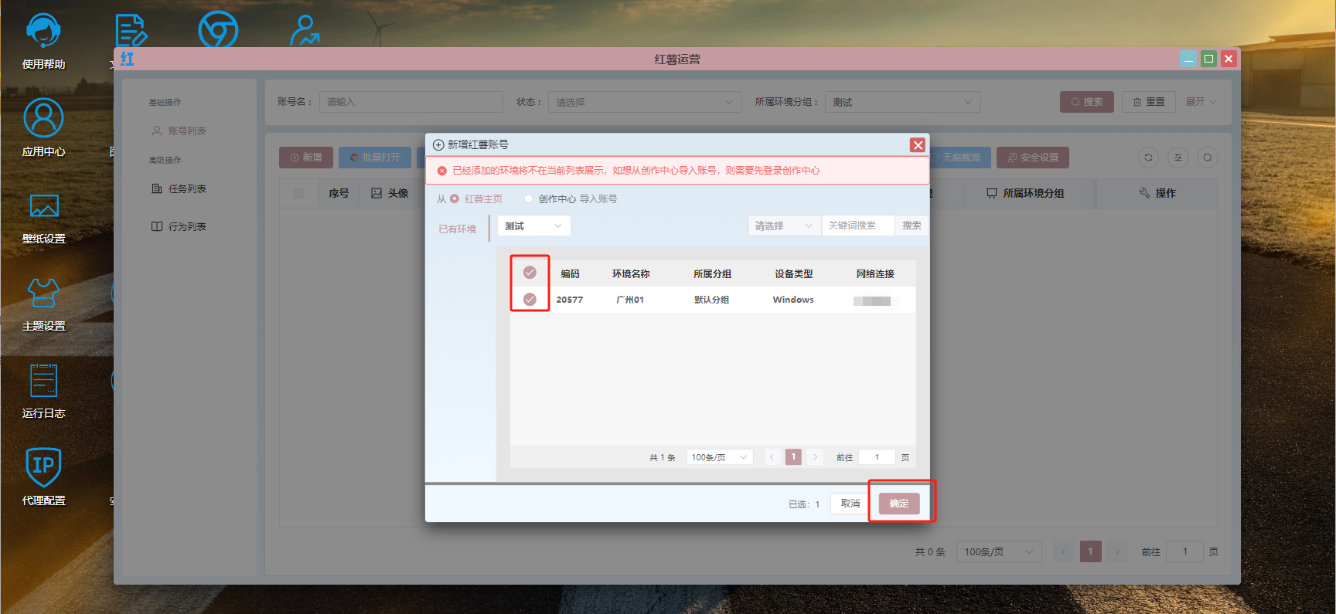The width and height of the screenshot is (1336, 614).
Task: Click the Windows device type cell
Action: [793, 300]
